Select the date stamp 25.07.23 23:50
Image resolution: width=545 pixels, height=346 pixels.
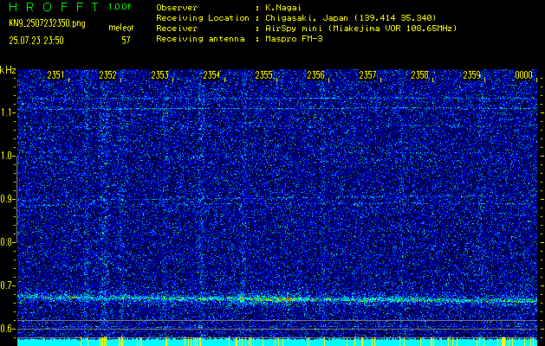(x=36, y=41)
